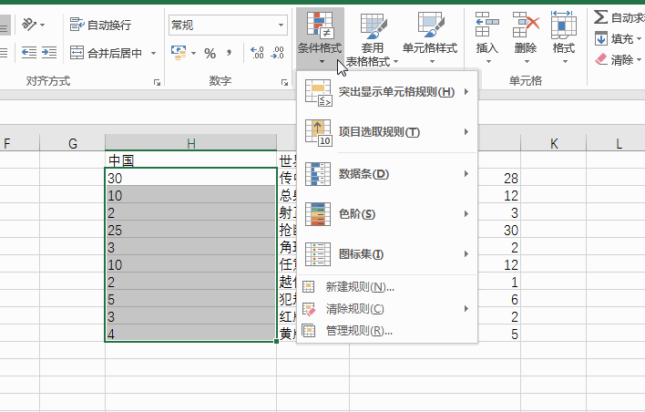Select column K header
Screen dimensions: 645x412
[x=554, y=143]
